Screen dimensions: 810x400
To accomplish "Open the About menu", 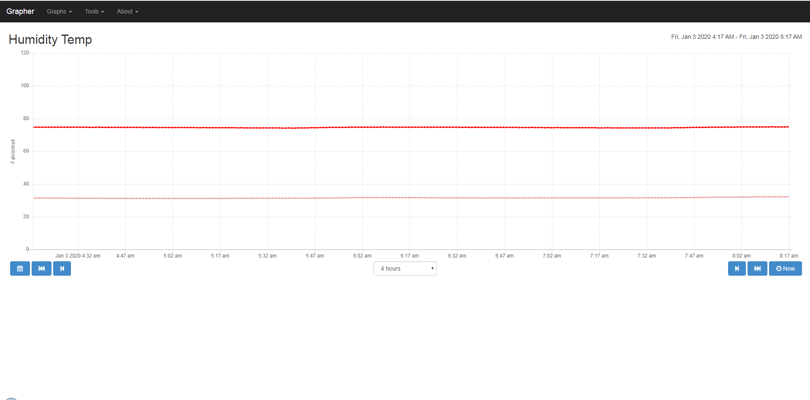I will coord(127,11).
